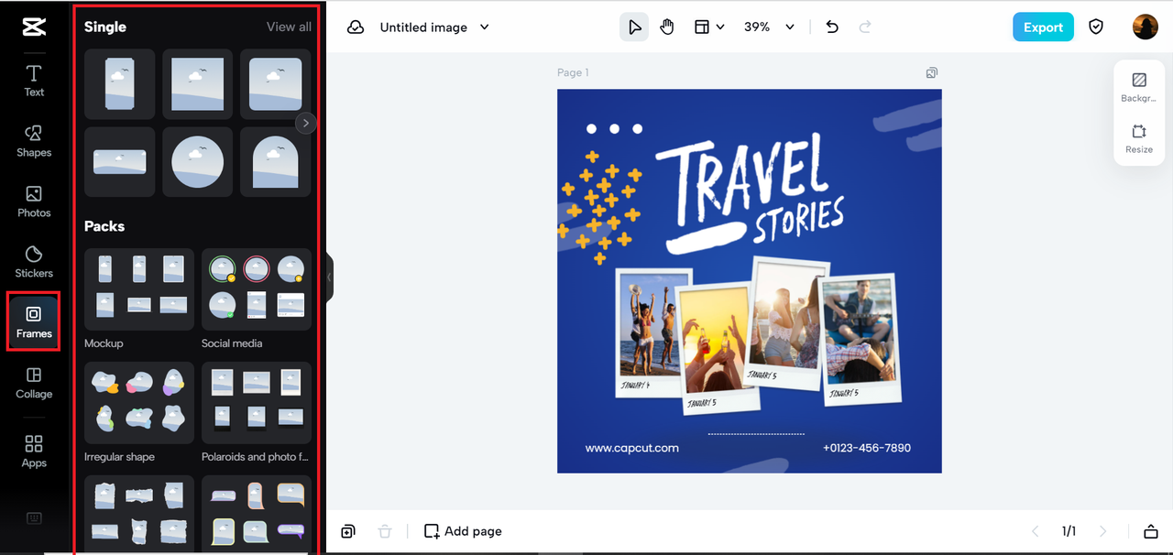
Task: Select the Travel Stories heading on canvas
Action: point(748,195)
